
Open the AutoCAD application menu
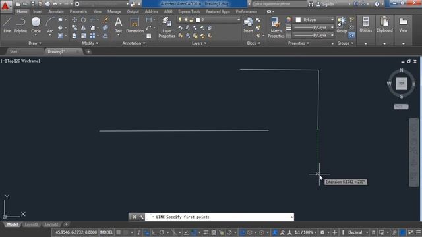click(x=5, y=6)
